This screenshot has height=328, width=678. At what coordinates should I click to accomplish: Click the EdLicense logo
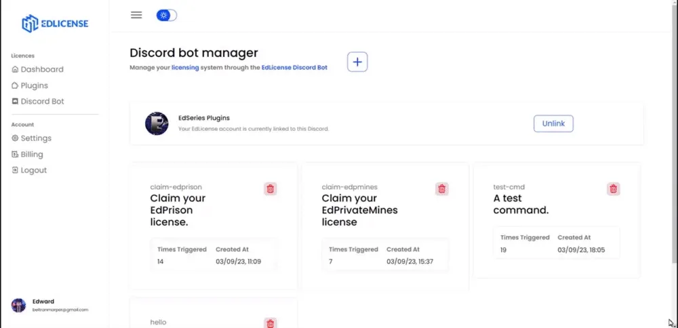click(x=55, y=23)
